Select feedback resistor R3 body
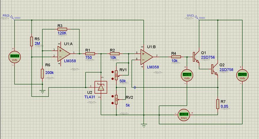Screen dimensions: 259x139 coord(62,29)
